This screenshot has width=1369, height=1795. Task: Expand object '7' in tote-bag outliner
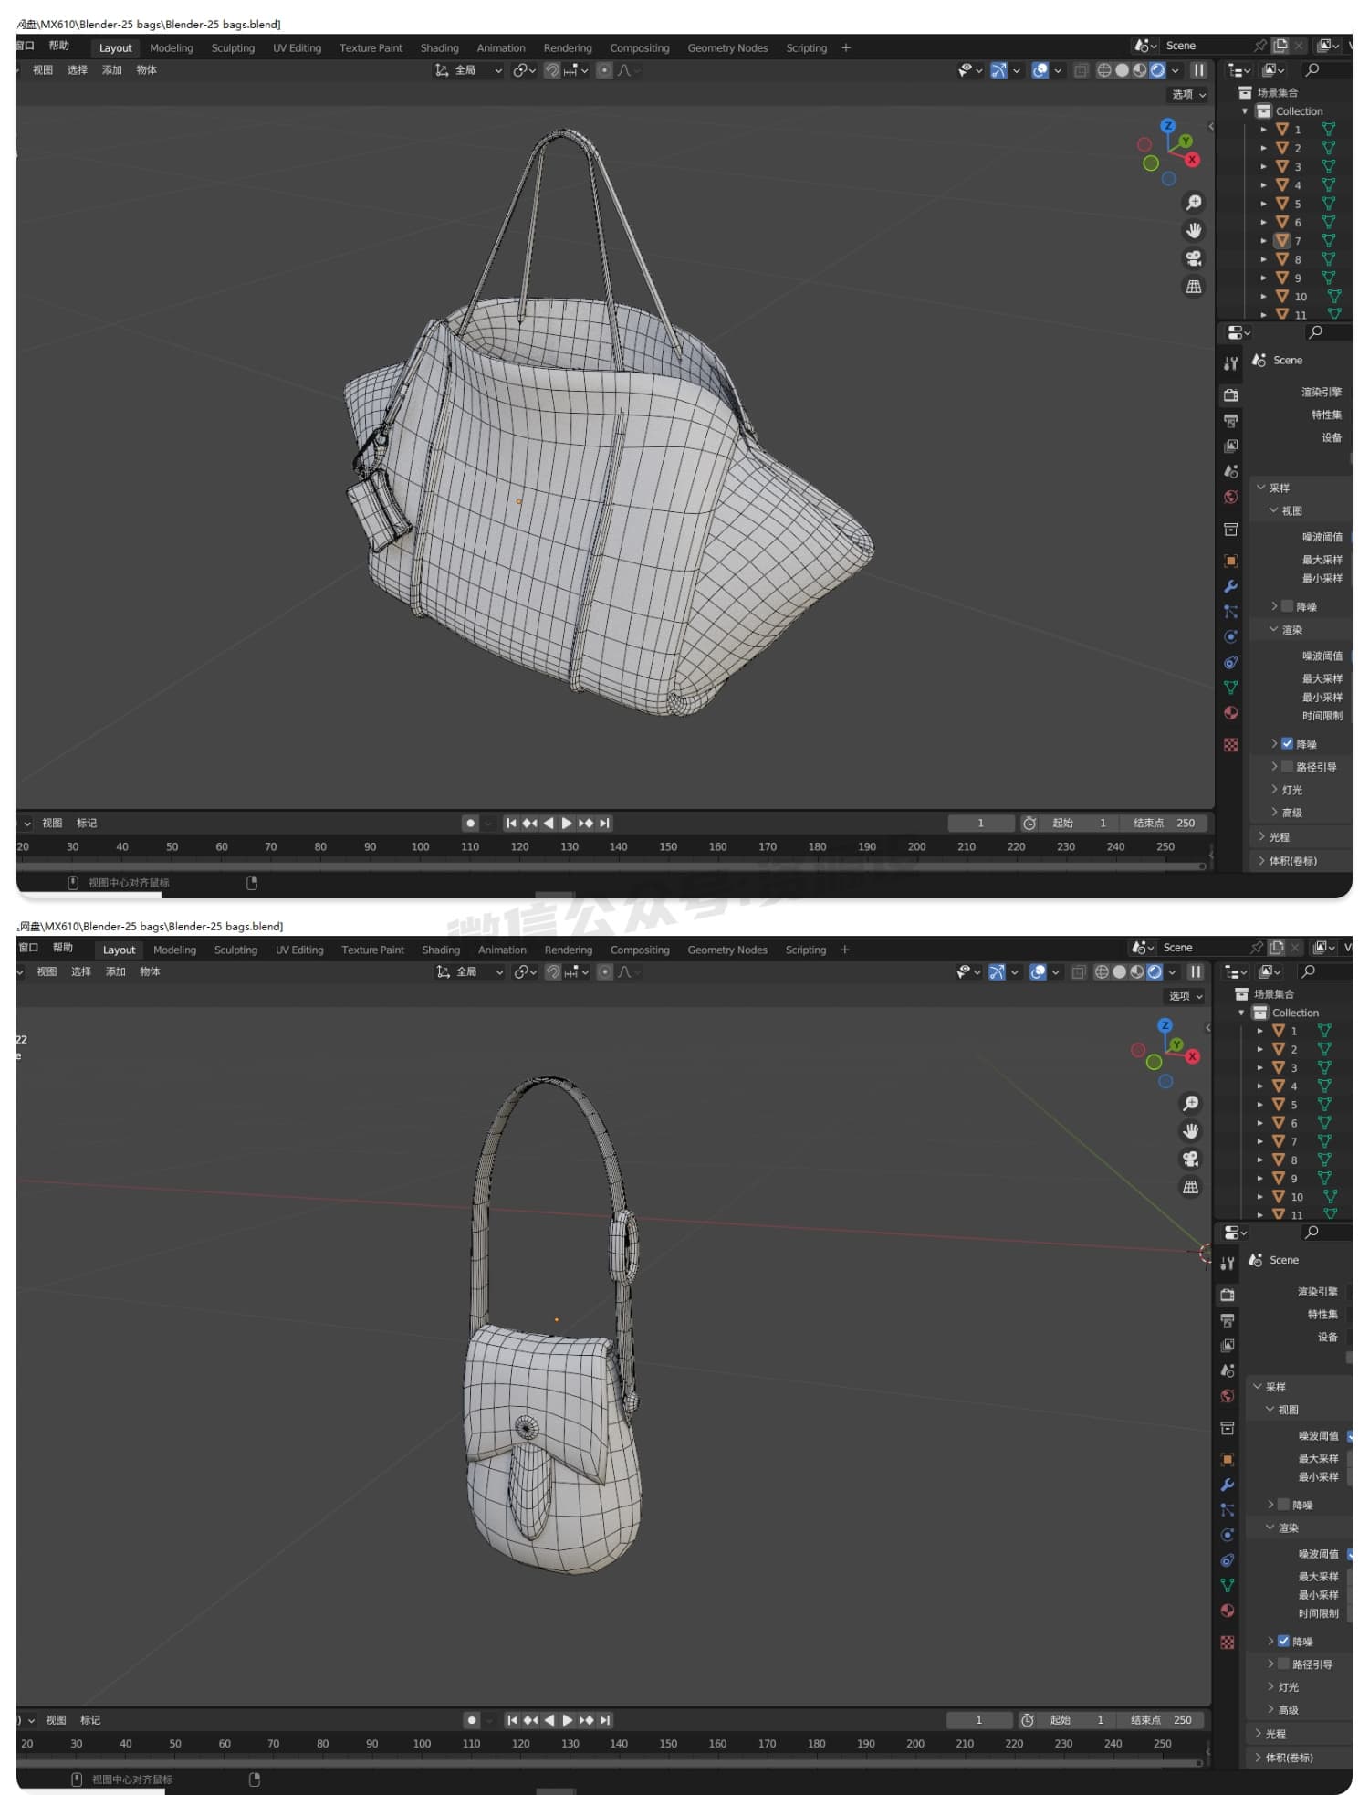[1264, 241]
